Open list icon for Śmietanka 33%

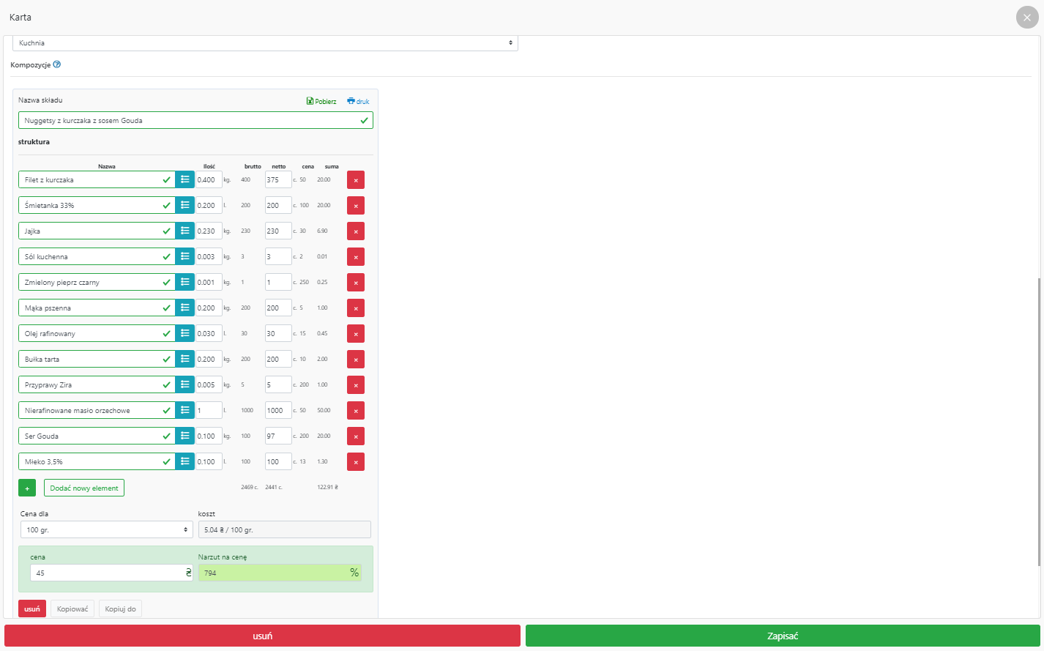pyautogui.click(x=185, y=206)
